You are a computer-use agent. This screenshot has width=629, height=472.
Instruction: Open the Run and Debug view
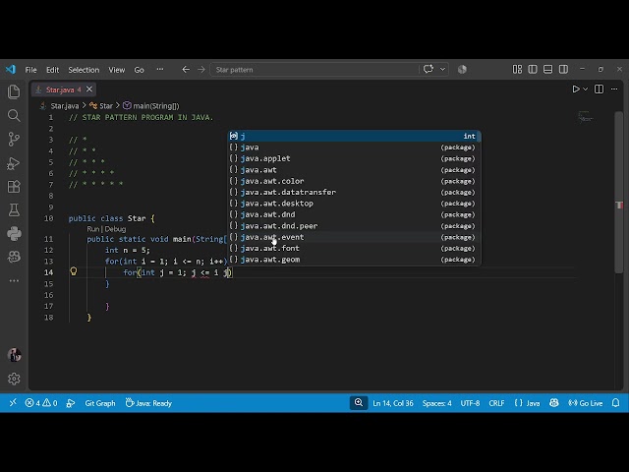coord(14,163)
